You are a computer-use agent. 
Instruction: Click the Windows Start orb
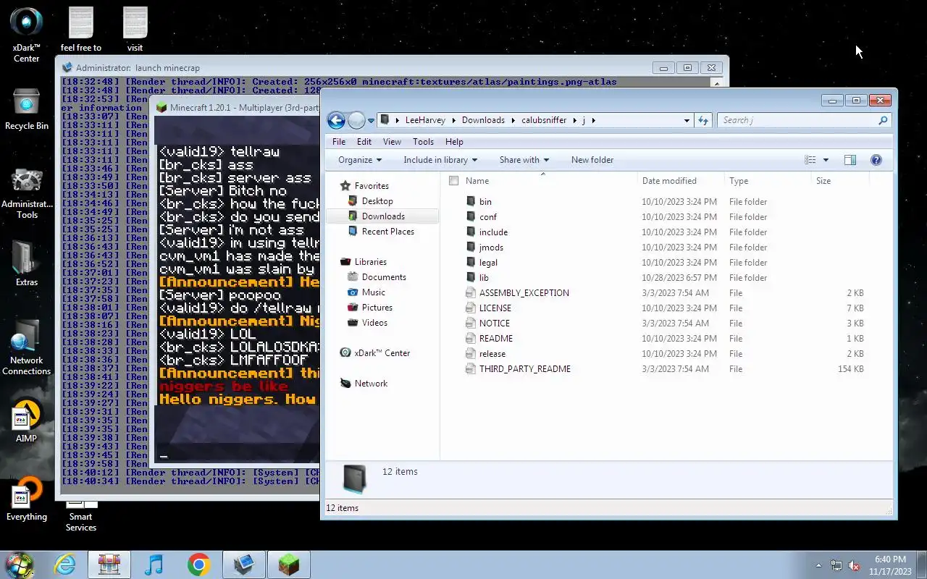coord(20,564)
